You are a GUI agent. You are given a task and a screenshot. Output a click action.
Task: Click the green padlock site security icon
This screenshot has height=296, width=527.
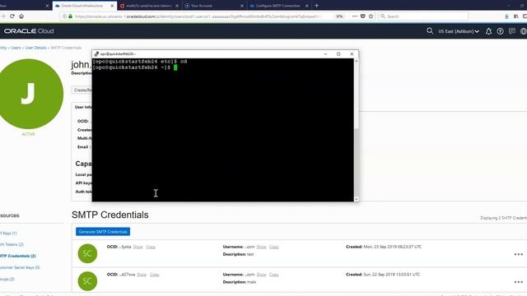point(70,16)
